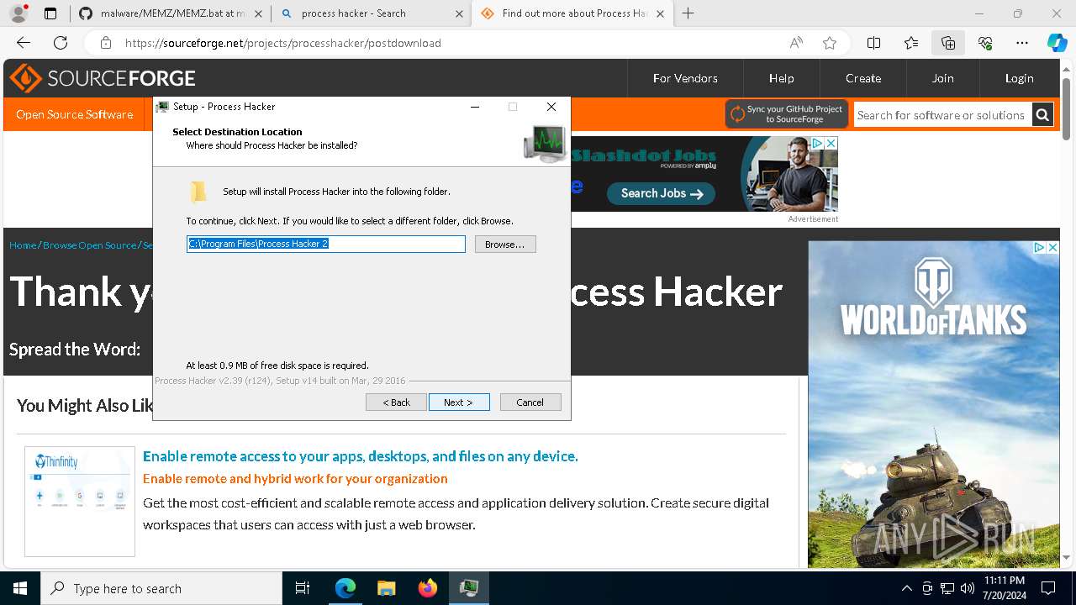The image size is (1076, 605).
Task: Open the volume control tray icon
Action: tap(968, 588)
